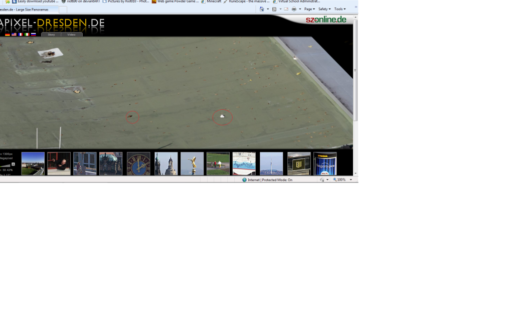513x334 pixels.
Task: Click the zoom-in plus icon beside the zoom slider
Action: pyautogui.click(x=13, y=164)
